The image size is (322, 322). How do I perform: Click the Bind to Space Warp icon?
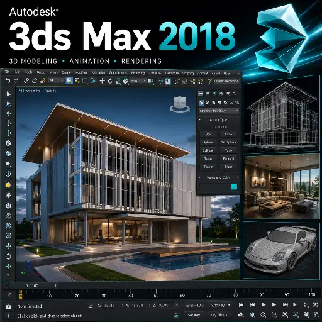coord(43,80)
